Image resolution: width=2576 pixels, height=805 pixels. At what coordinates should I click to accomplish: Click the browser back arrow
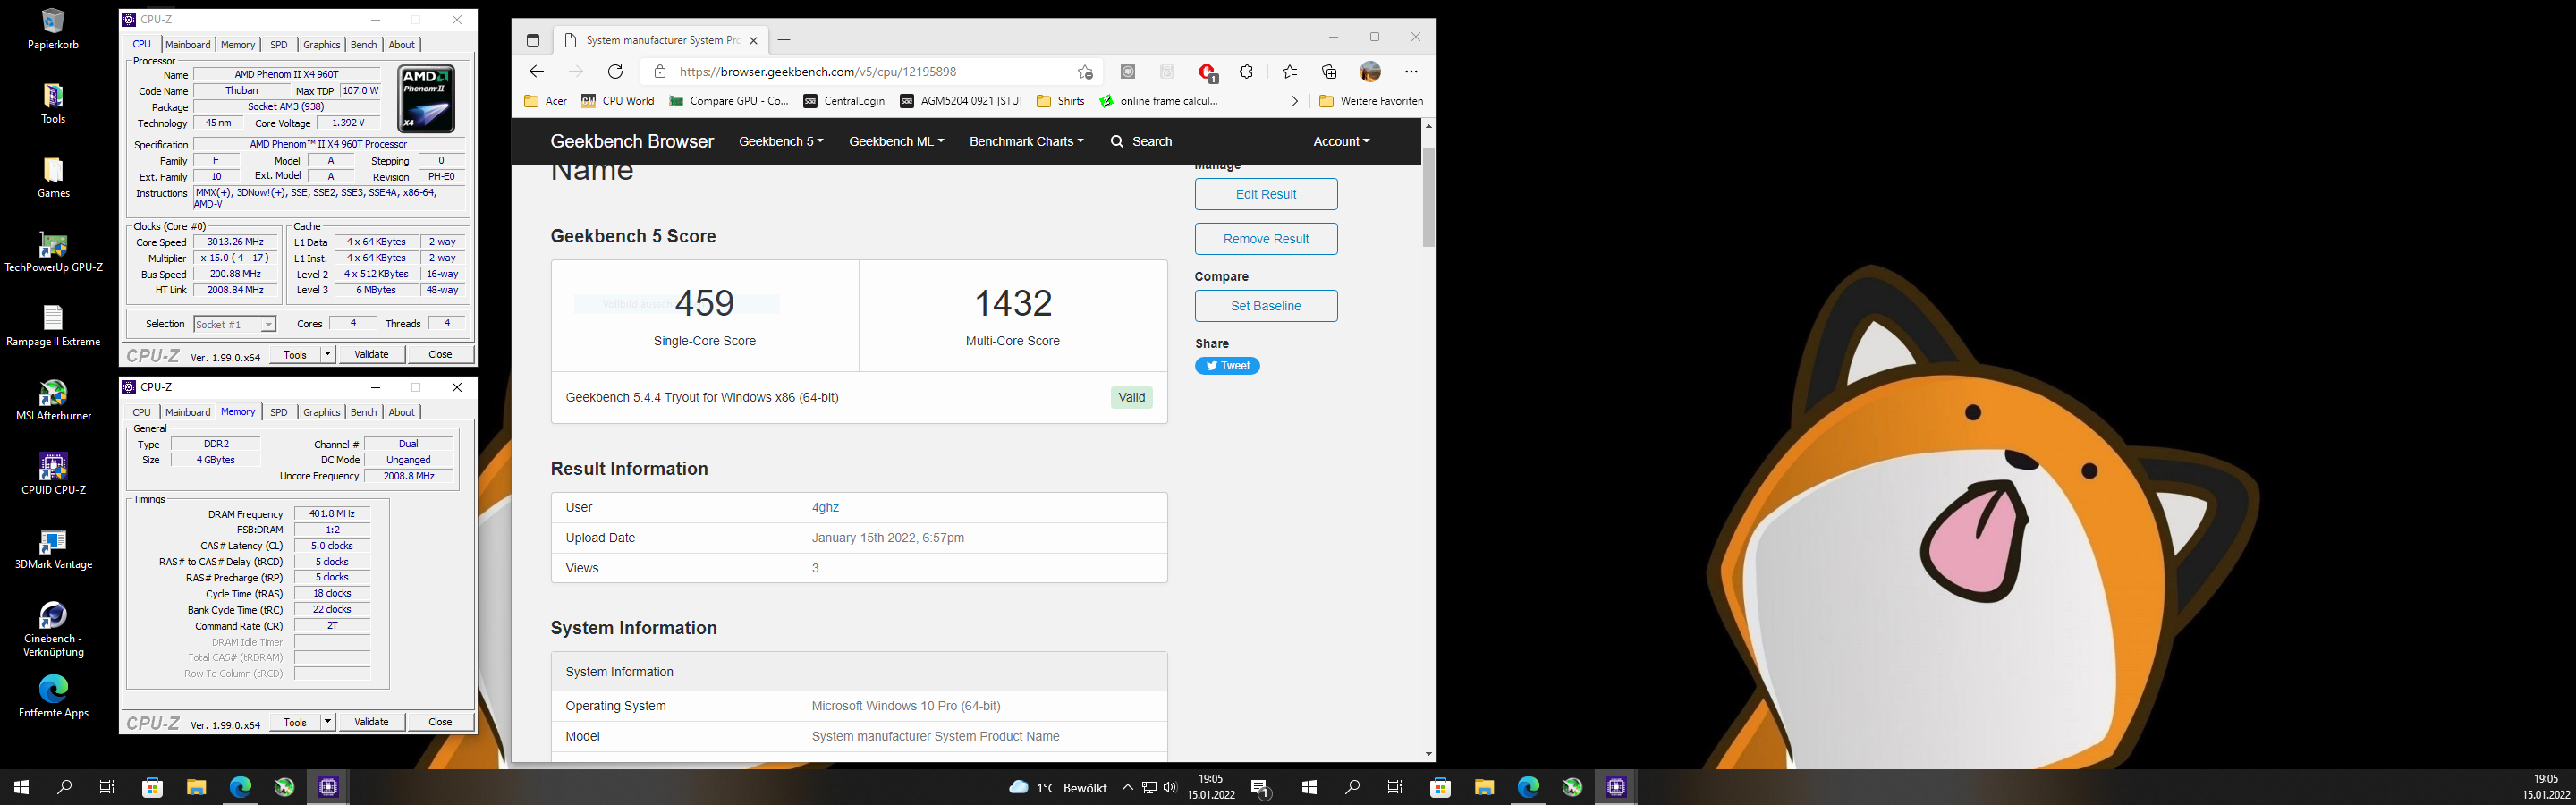(x=536, y=71)
